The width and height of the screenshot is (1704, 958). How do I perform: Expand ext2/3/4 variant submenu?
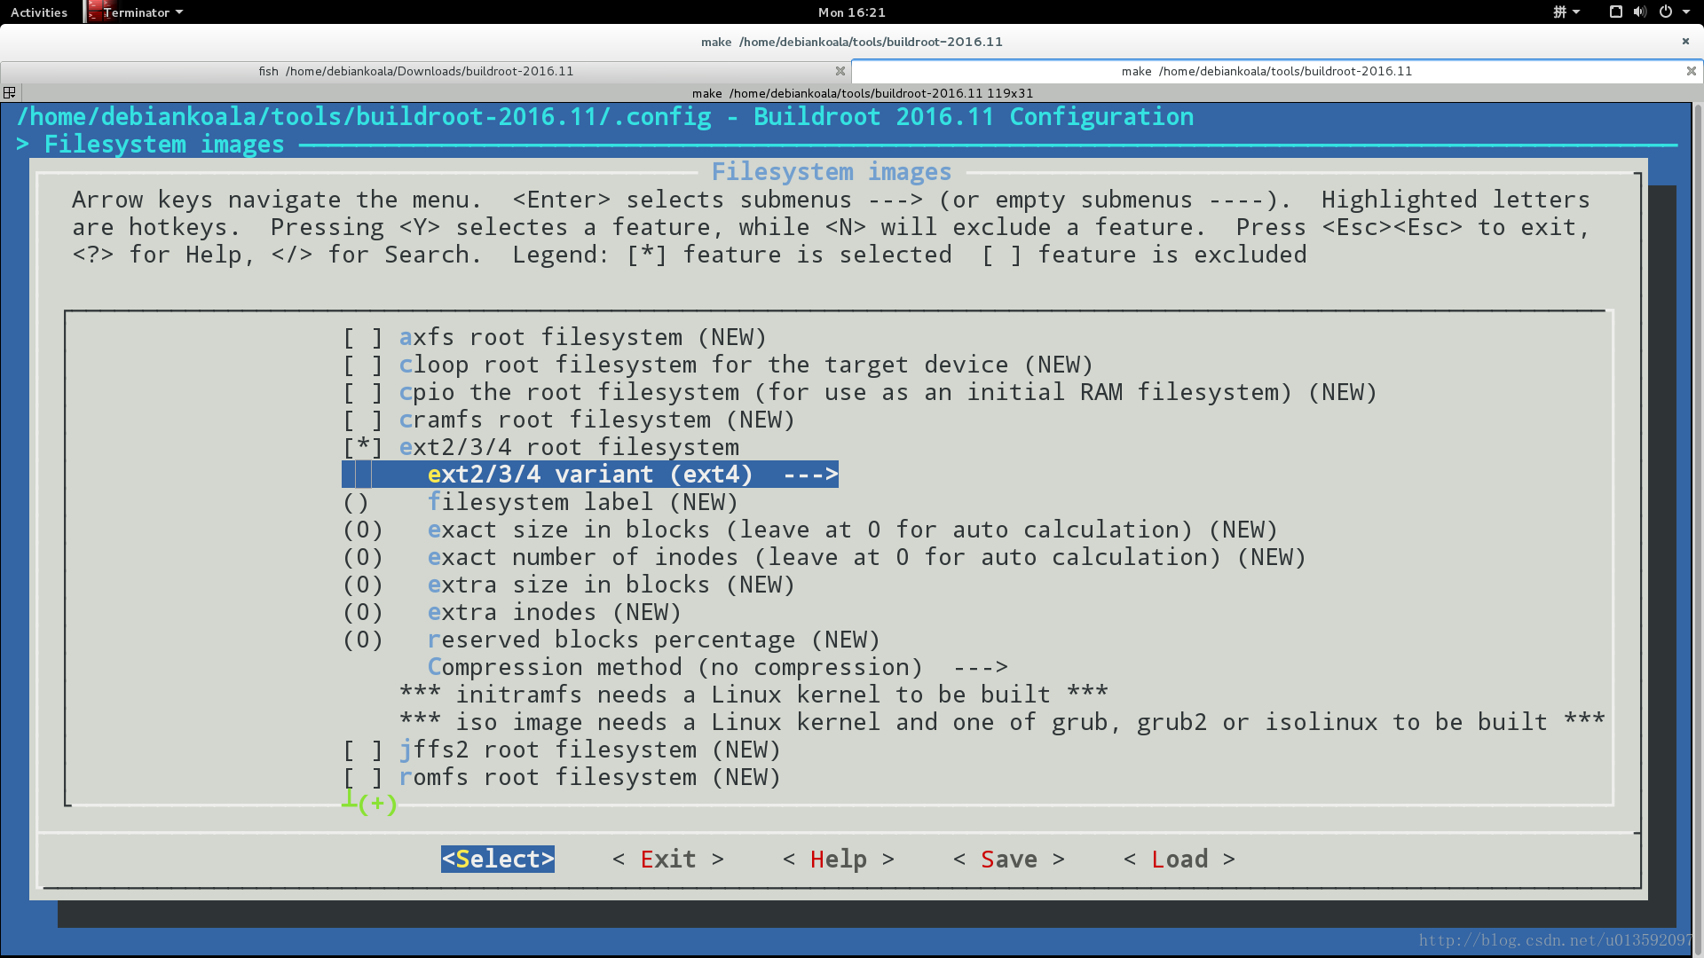pos(590,474)
